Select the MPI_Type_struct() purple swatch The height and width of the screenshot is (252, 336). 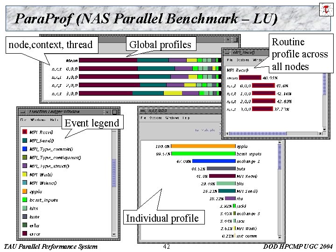point(25,166)
